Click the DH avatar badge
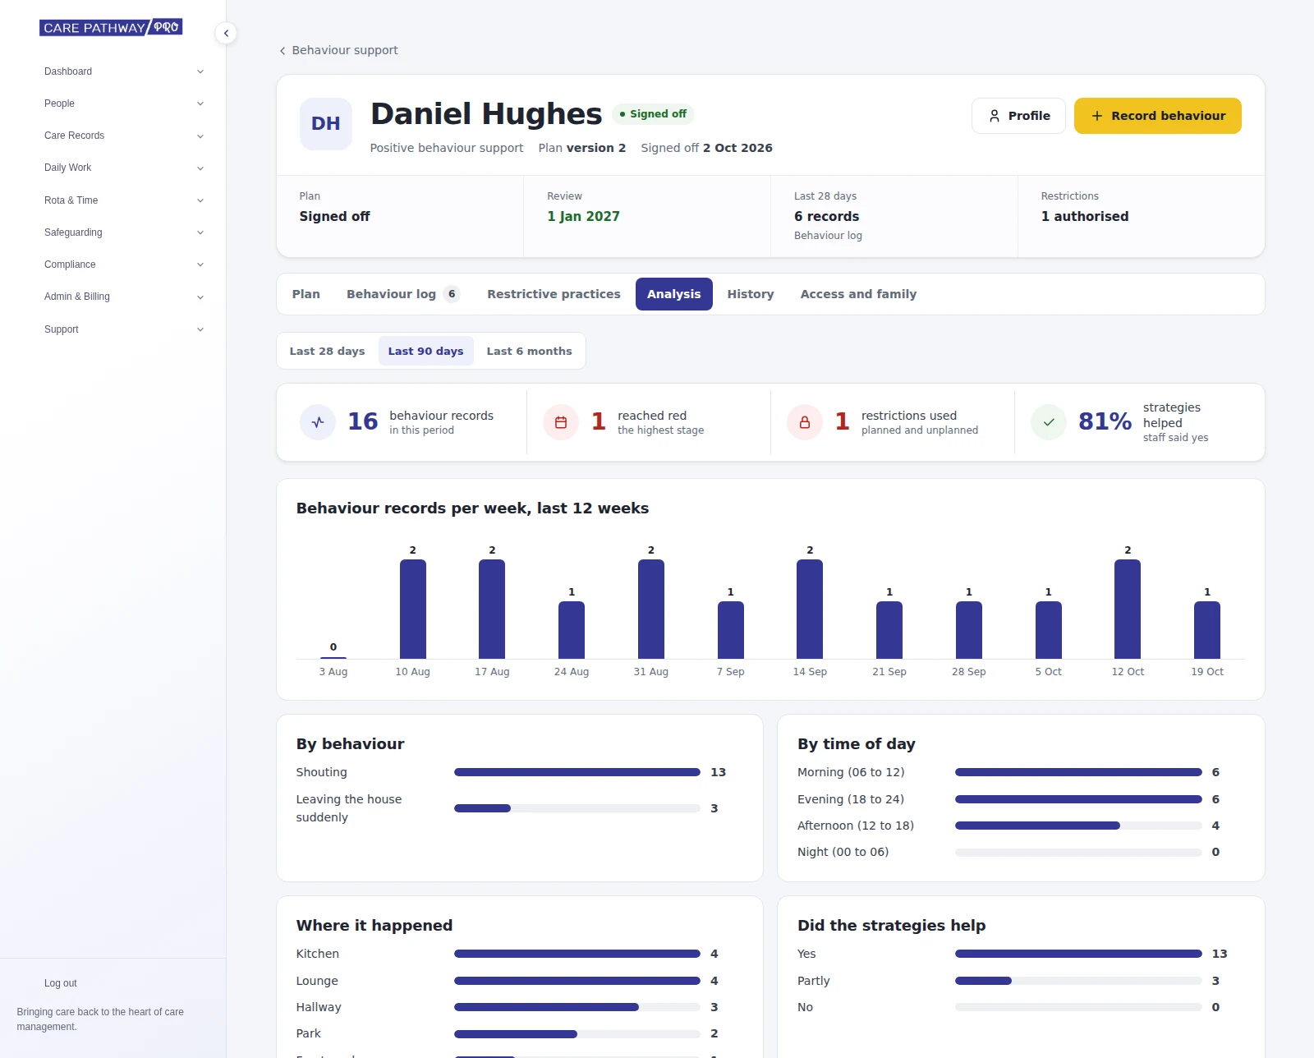Viewport: 1314px width, 1058px height. point(326,124)
